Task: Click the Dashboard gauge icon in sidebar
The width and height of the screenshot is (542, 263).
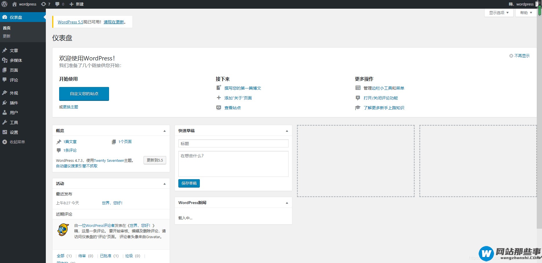Action: (5, 17)
